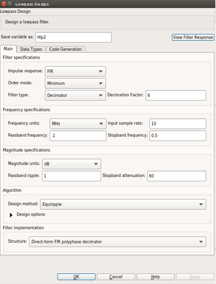Switch to the Code Generation tab

(65, 49)
